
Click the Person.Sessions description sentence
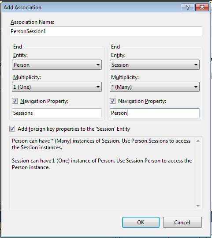click(101, 144)
